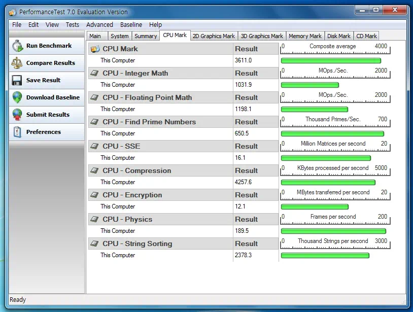413x312 pixels.
Task: Click the Compare Results scales icon
Action: [16, 63]
